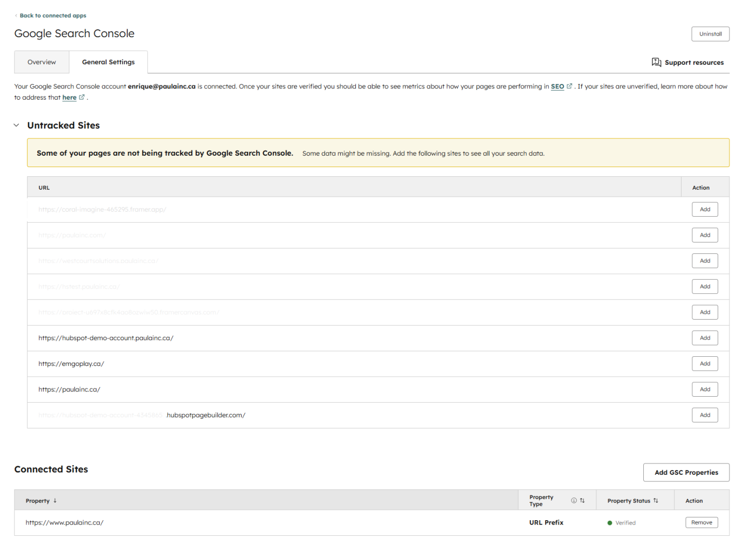
Task: Click the 'https://hubspot-demo-account.paulainc.ca/' URL text
Action: [106, 338]
